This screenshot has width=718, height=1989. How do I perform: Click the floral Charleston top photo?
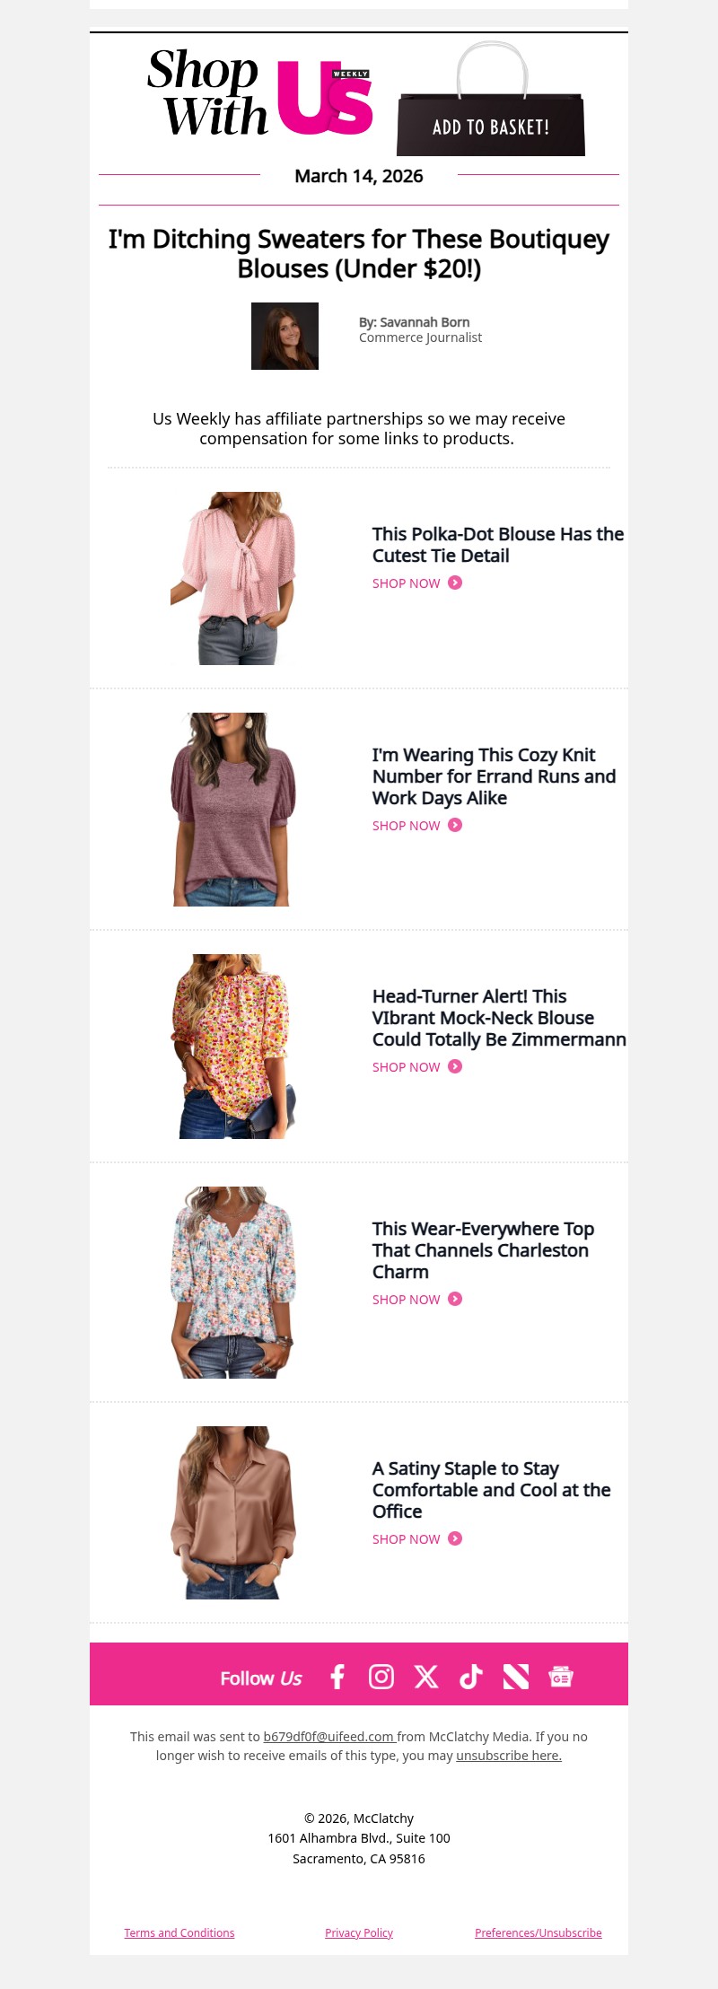coord(233,1283)
